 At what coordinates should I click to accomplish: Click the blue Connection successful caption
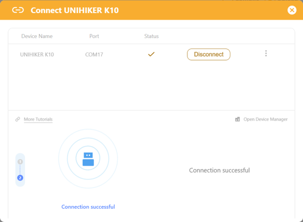pyautogui.click(x=88, y=207)
